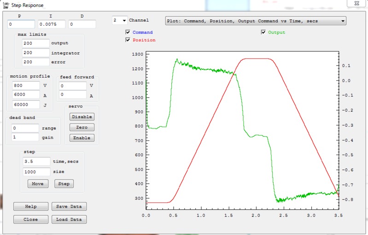Focus the step time, secs field
The height and width of the screenshot is (235, 368).
tap(36, 161)
